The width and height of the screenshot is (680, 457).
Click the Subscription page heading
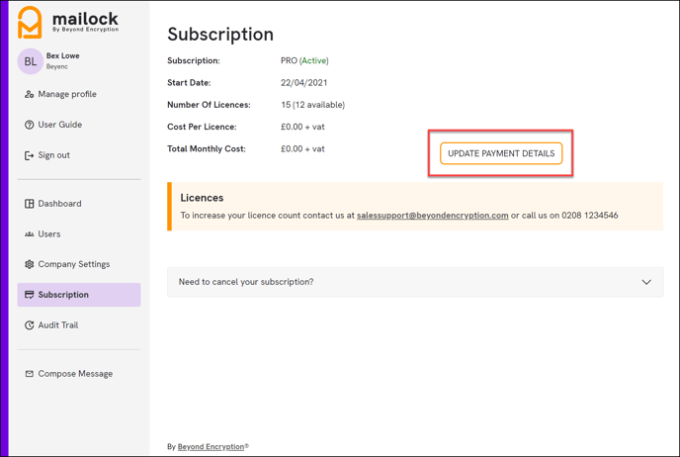(x=220, y=35)
